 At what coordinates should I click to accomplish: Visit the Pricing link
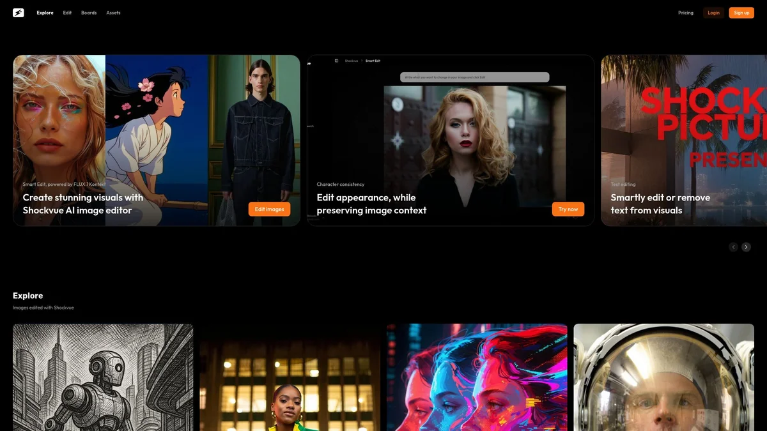pos(685,13)
